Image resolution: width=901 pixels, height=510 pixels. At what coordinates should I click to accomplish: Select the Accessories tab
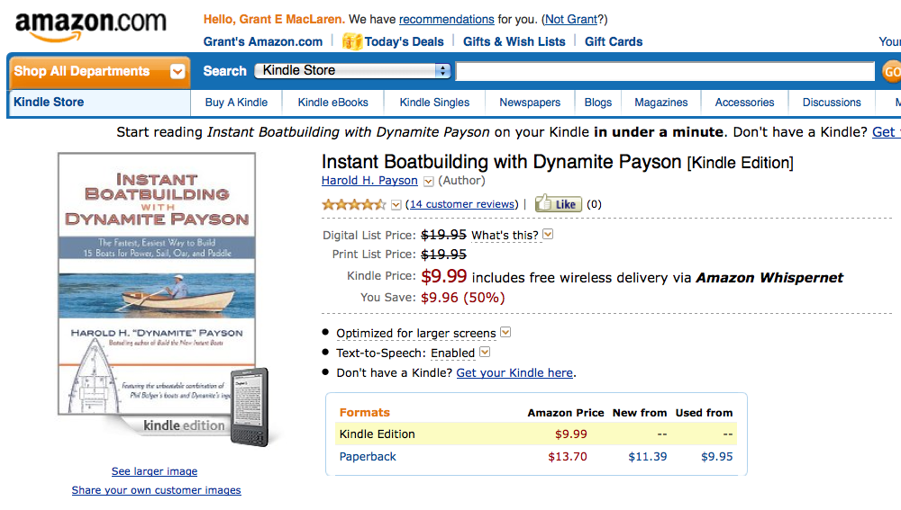pyautogui.click(x=744, y=103)
